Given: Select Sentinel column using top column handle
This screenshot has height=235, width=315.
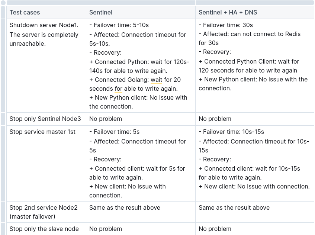Looking at the screenshot, I should pos(141,3).
